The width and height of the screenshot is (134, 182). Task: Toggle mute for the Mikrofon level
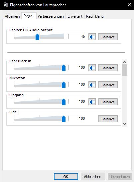(x=92, y=85)
